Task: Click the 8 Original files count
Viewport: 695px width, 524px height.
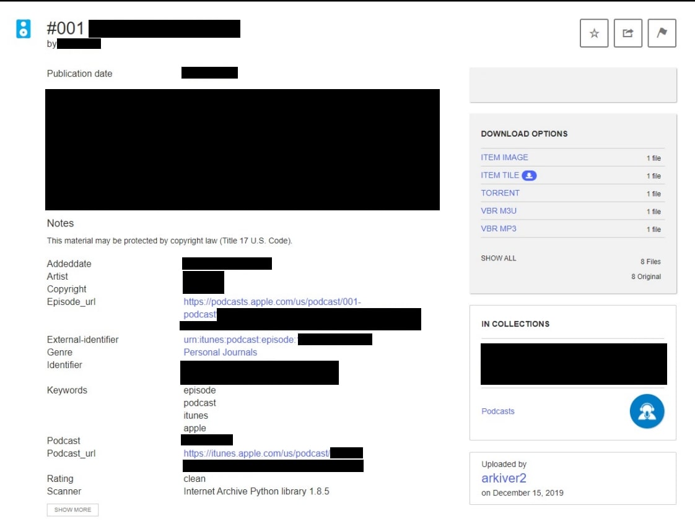Action: point(645,277)
